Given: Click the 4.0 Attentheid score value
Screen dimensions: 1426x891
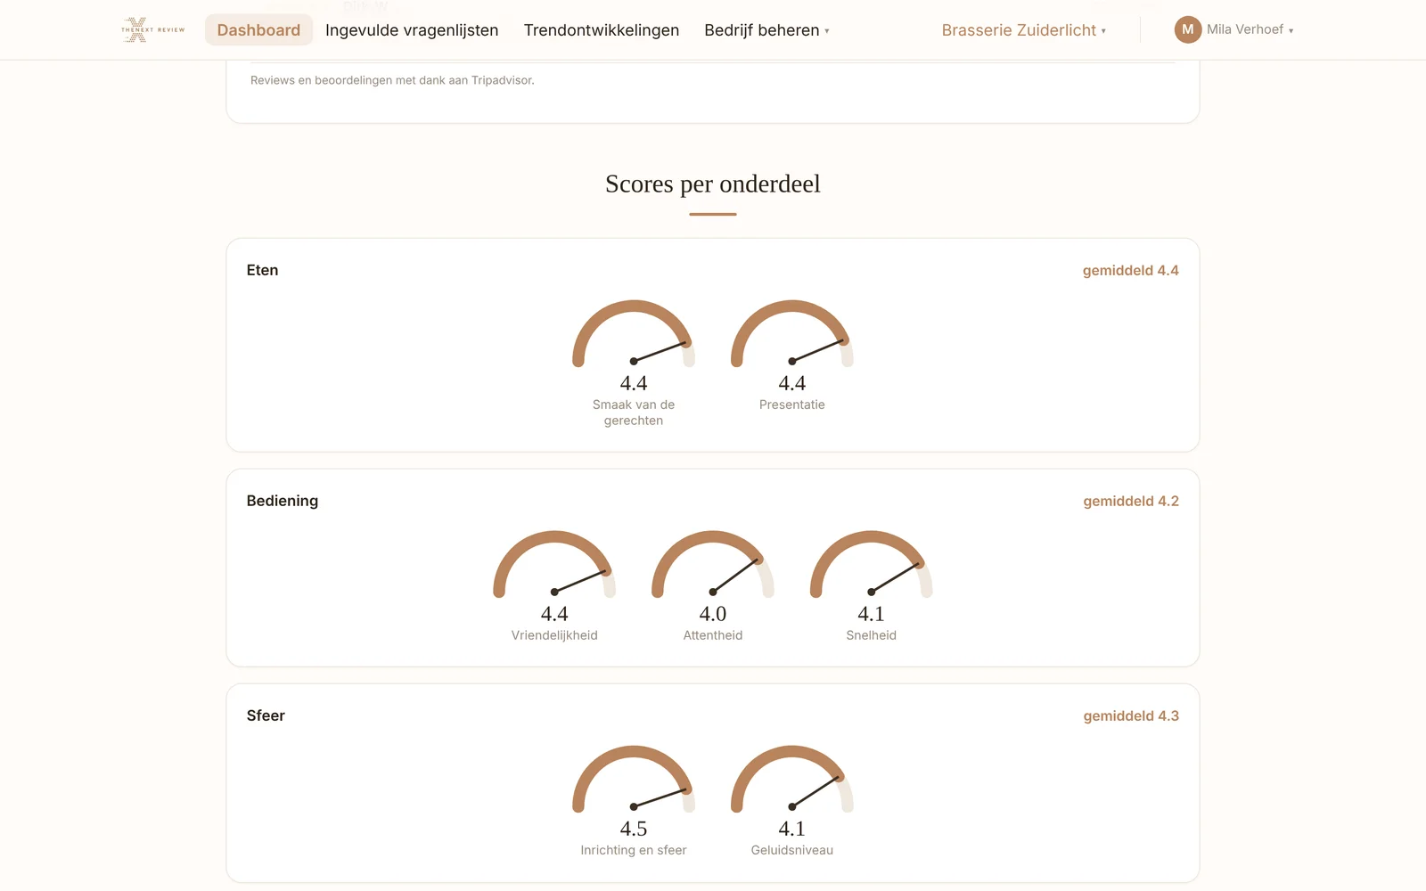Looking at the screenshot, I should point(713,614).
